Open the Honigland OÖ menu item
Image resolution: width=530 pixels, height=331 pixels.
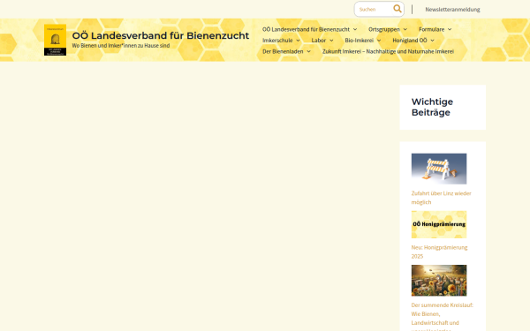pos(410,41)
